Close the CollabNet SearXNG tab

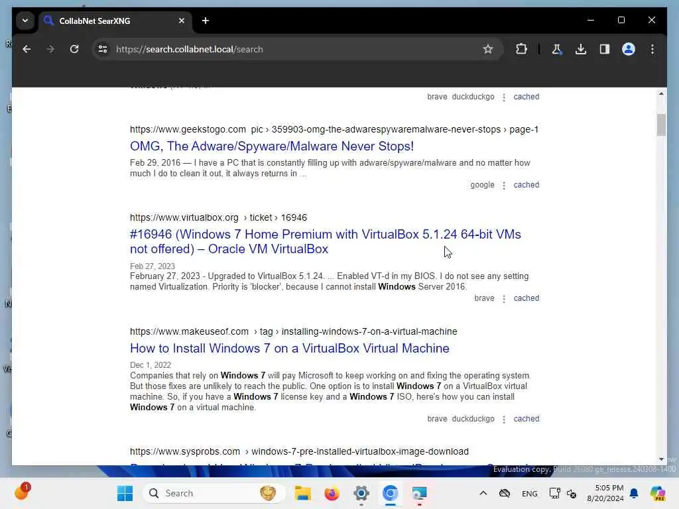[182, 21]
